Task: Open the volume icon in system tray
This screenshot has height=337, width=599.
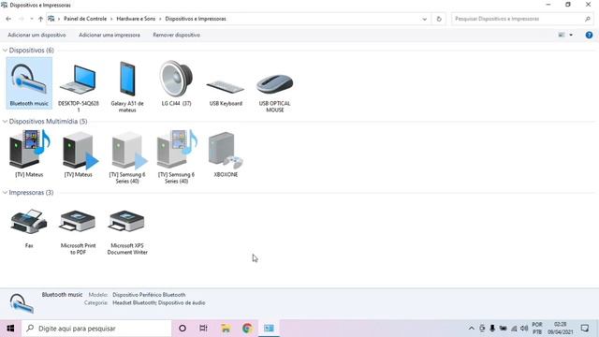Action: (x=524, y=329)
